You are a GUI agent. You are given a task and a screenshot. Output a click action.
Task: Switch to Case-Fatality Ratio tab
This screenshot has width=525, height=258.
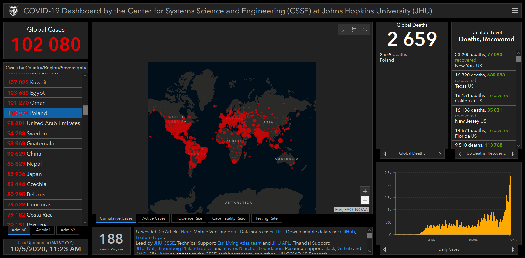click(229, 218)
